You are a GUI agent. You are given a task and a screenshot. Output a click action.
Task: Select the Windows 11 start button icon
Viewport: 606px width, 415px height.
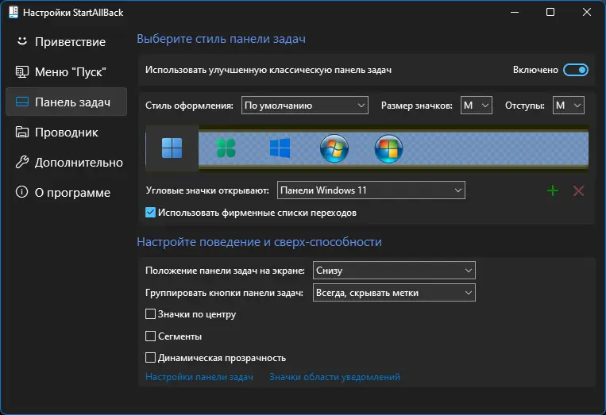click(172, 148)
